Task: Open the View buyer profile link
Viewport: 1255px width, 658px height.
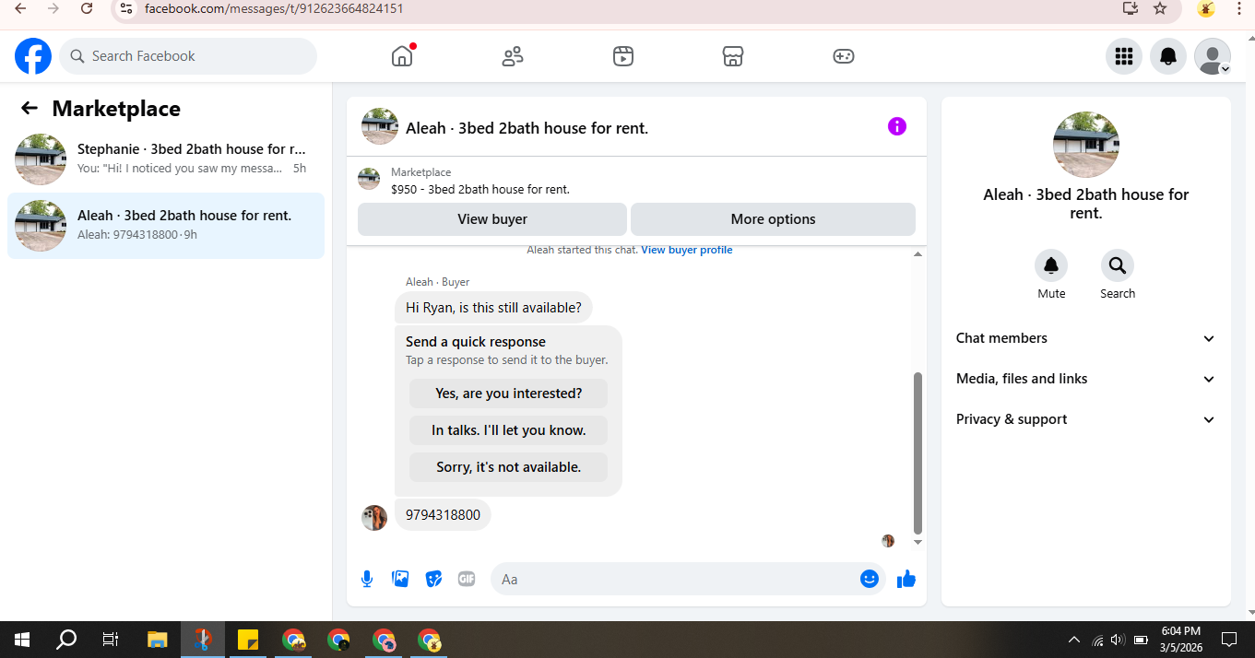Action: click(687, 250)
